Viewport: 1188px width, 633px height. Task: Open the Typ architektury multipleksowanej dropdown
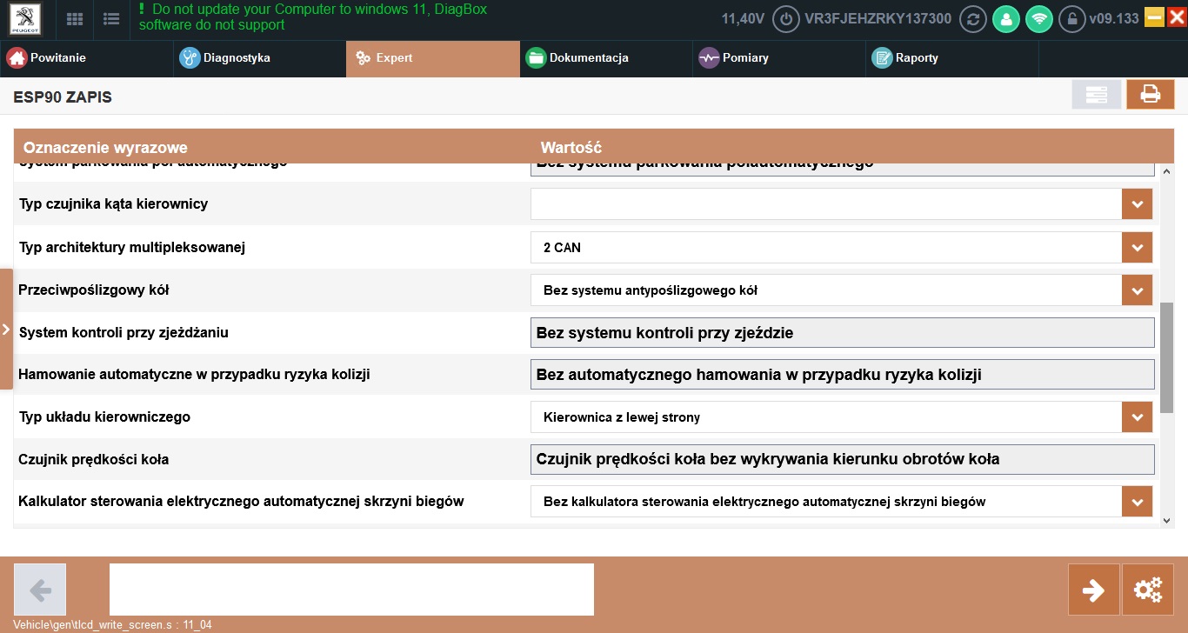pos(1137,248)
